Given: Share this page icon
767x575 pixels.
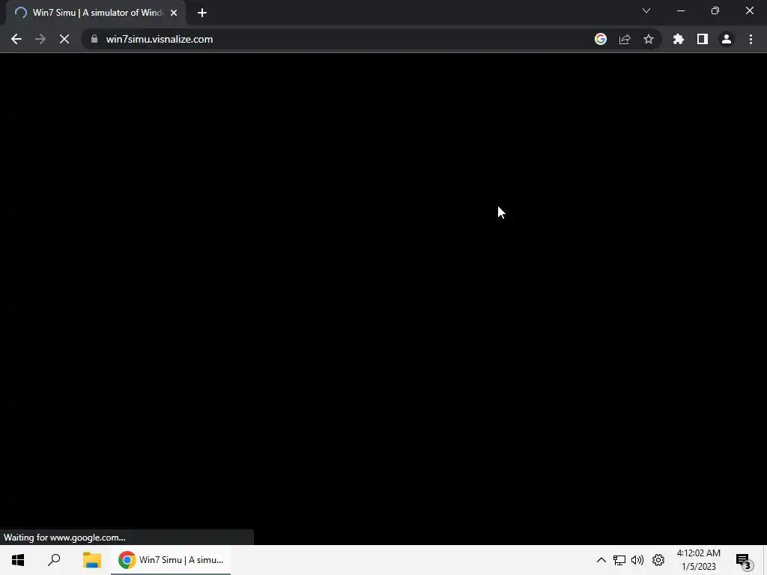Looking at the screenshot, I should click(625, 39).
